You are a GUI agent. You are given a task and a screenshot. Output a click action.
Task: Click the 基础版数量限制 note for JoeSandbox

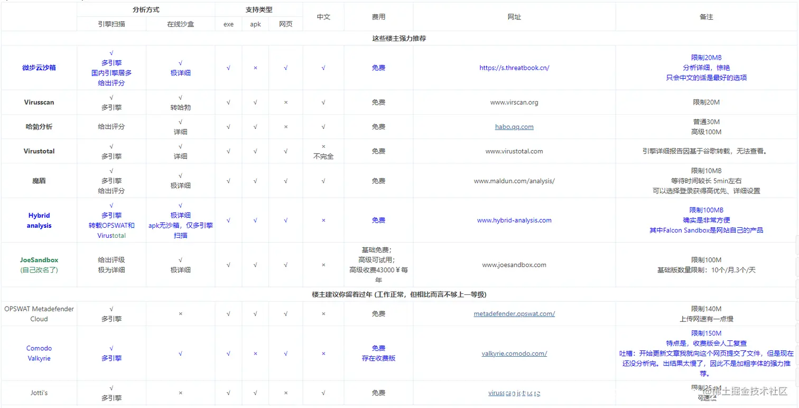point(706,270)
